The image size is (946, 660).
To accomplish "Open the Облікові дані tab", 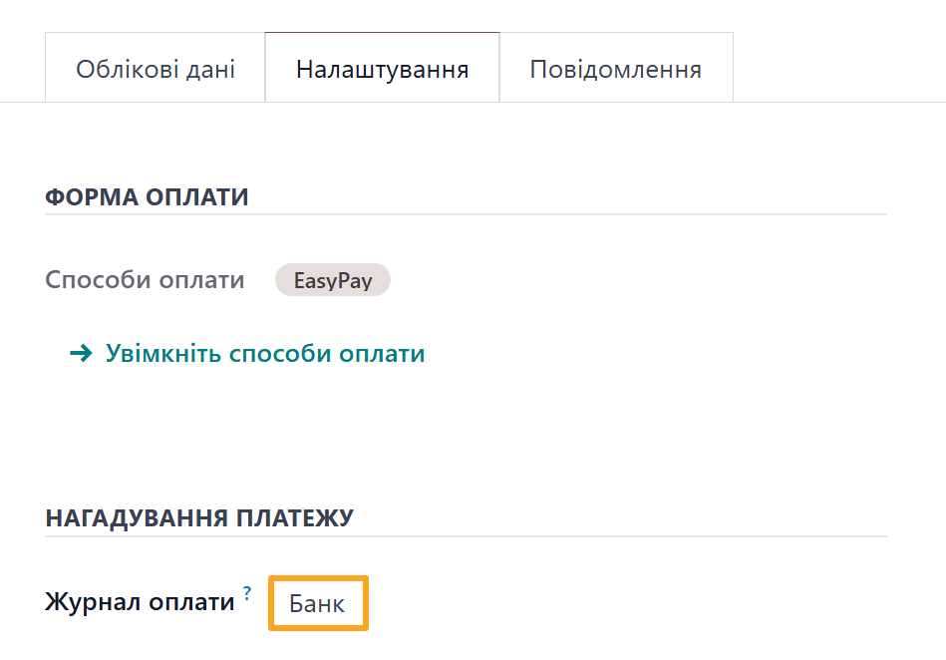I will tap(155, 67).
